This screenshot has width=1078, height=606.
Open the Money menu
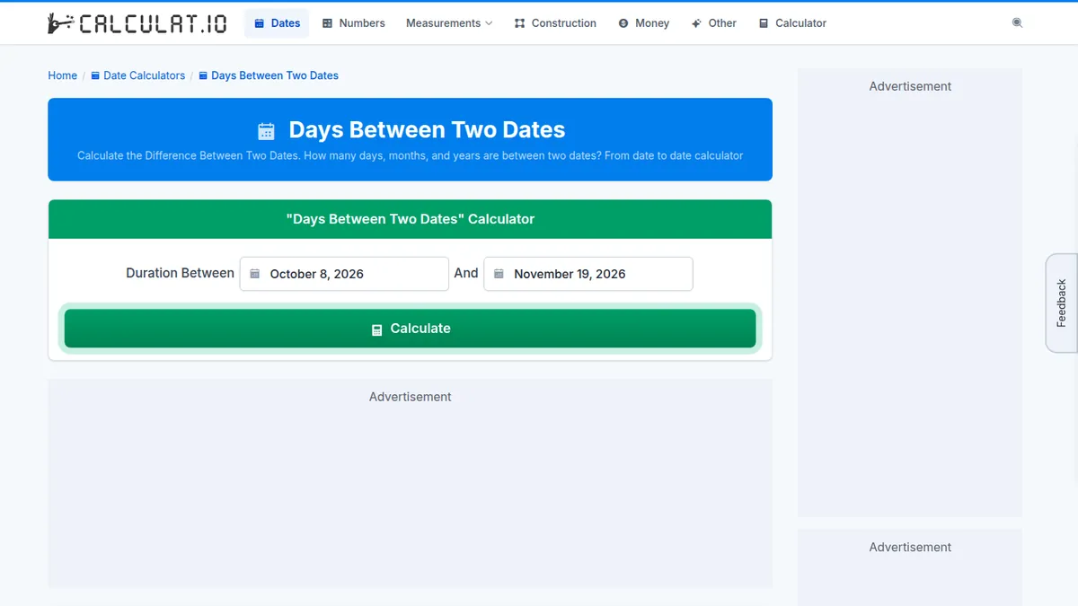click(x=644, y=23)
